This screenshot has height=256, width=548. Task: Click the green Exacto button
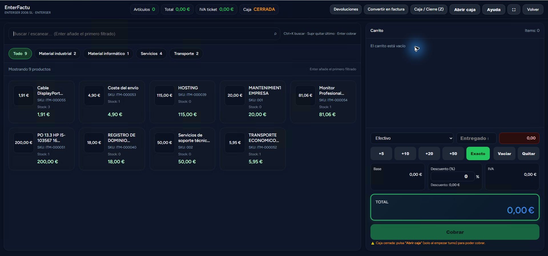478,154
